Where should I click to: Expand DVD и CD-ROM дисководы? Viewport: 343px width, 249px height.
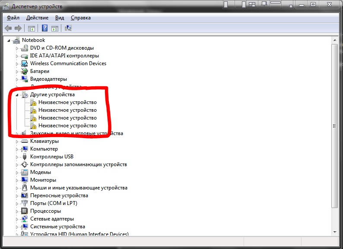(x=17, y=48)
